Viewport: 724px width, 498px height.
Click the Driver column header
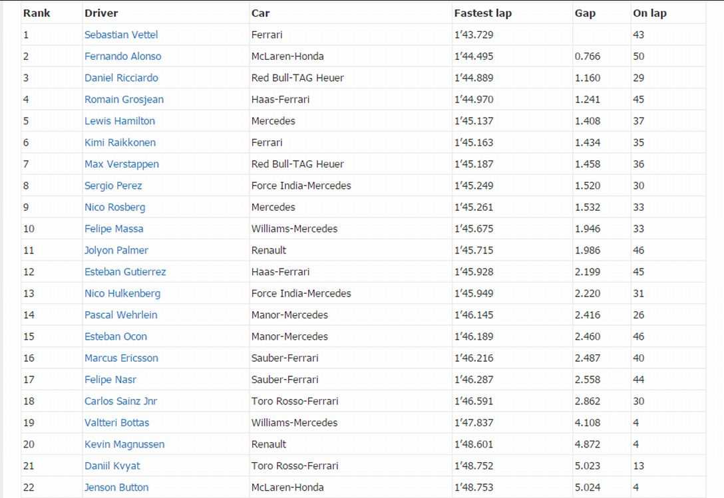(x=101, y=13)
